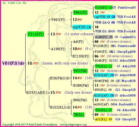This screenshot has height=127, width=139.
Task: Click the cyan capVSH-2A node
Action: [82, 27]
